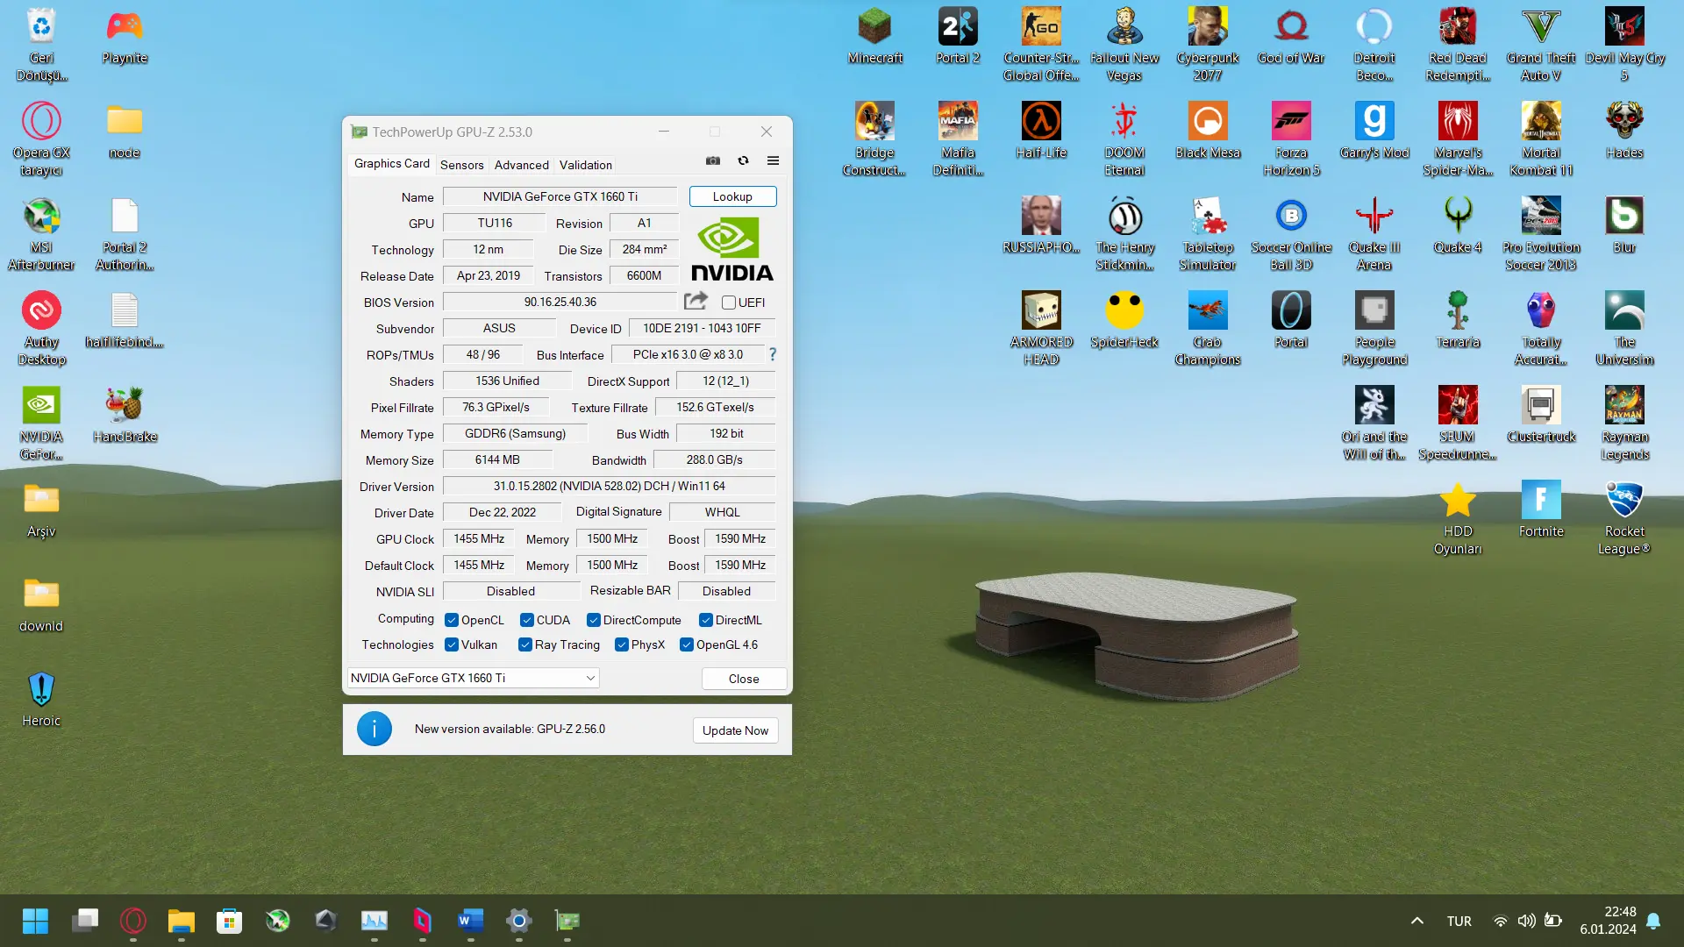Select the Hades desktop icon

(1624, 130)
